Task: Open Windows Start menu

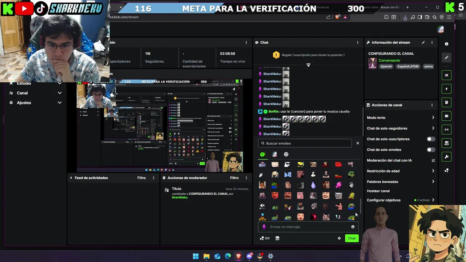Action: tap(196, 256)
